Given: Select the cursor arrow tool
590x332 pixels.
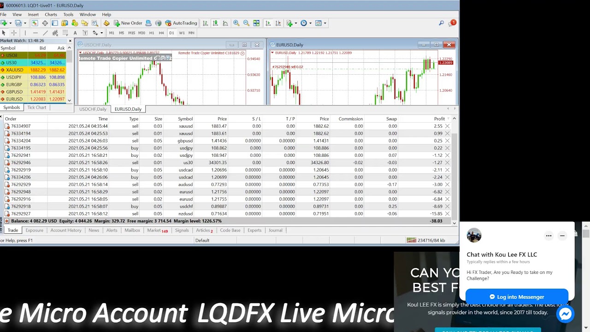Looking at the screenshot, I should [3, 33].
